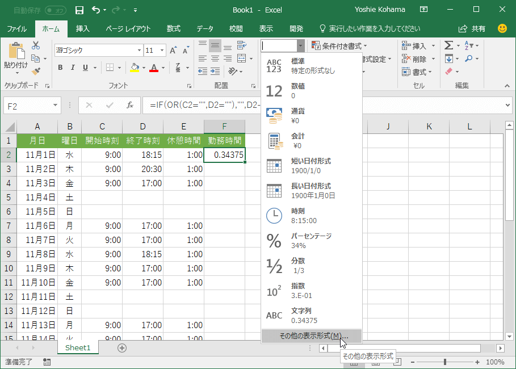Toggle the AutoSave switch
516x369 pixels.
[x=56, y=10]
